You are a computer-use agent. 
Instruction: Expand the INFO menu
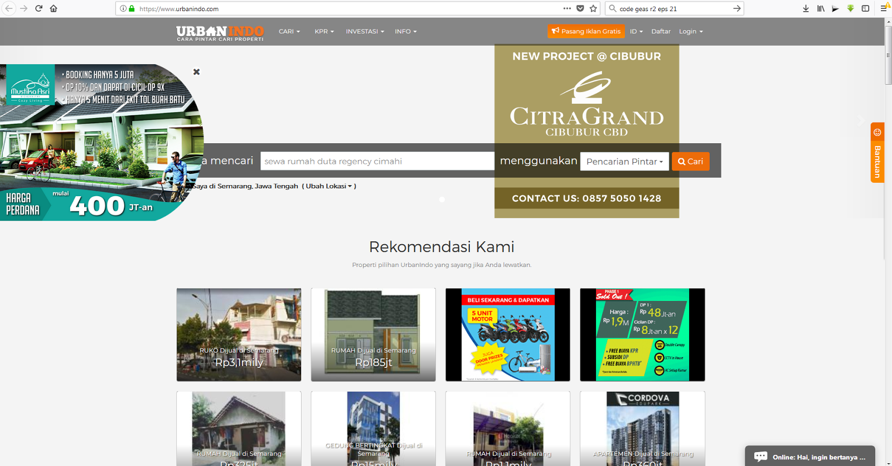(x=406, y=31)
